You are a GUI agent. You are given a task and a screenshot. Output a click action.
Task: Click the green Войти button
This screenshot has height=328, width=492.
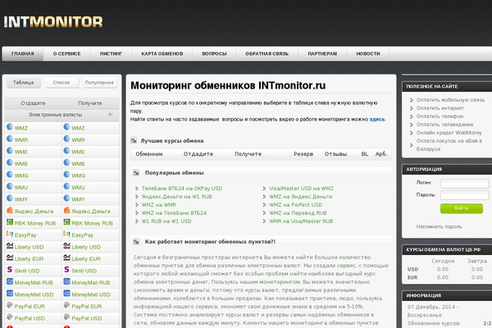click(462, 208)
